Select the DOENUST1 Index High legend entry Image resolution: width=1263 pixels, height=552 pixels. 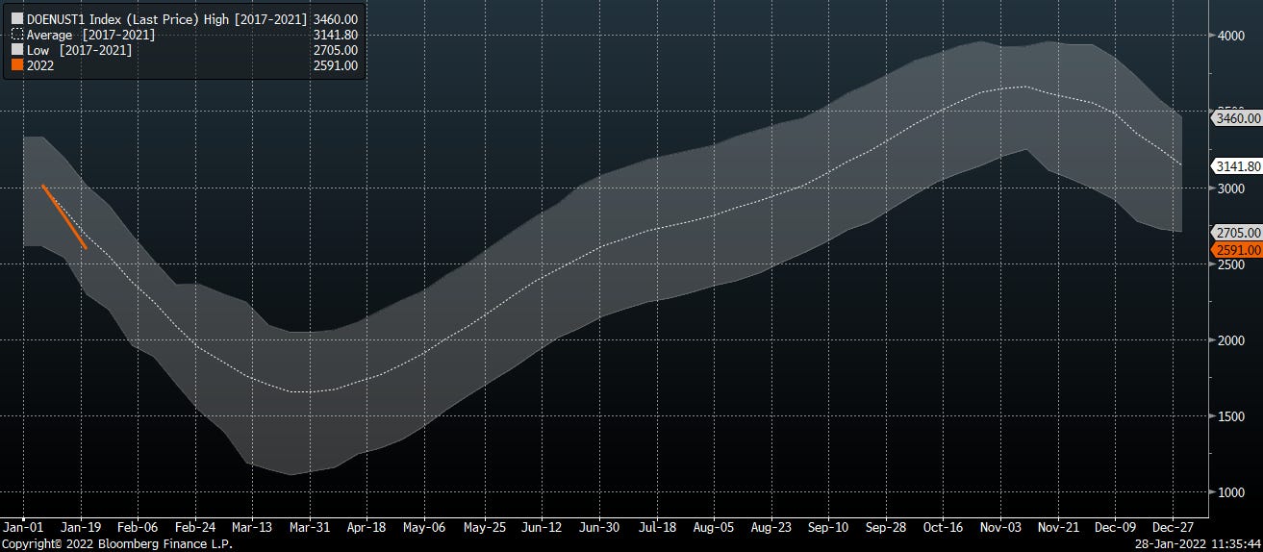pyautogui.click(x=167, y=18)
